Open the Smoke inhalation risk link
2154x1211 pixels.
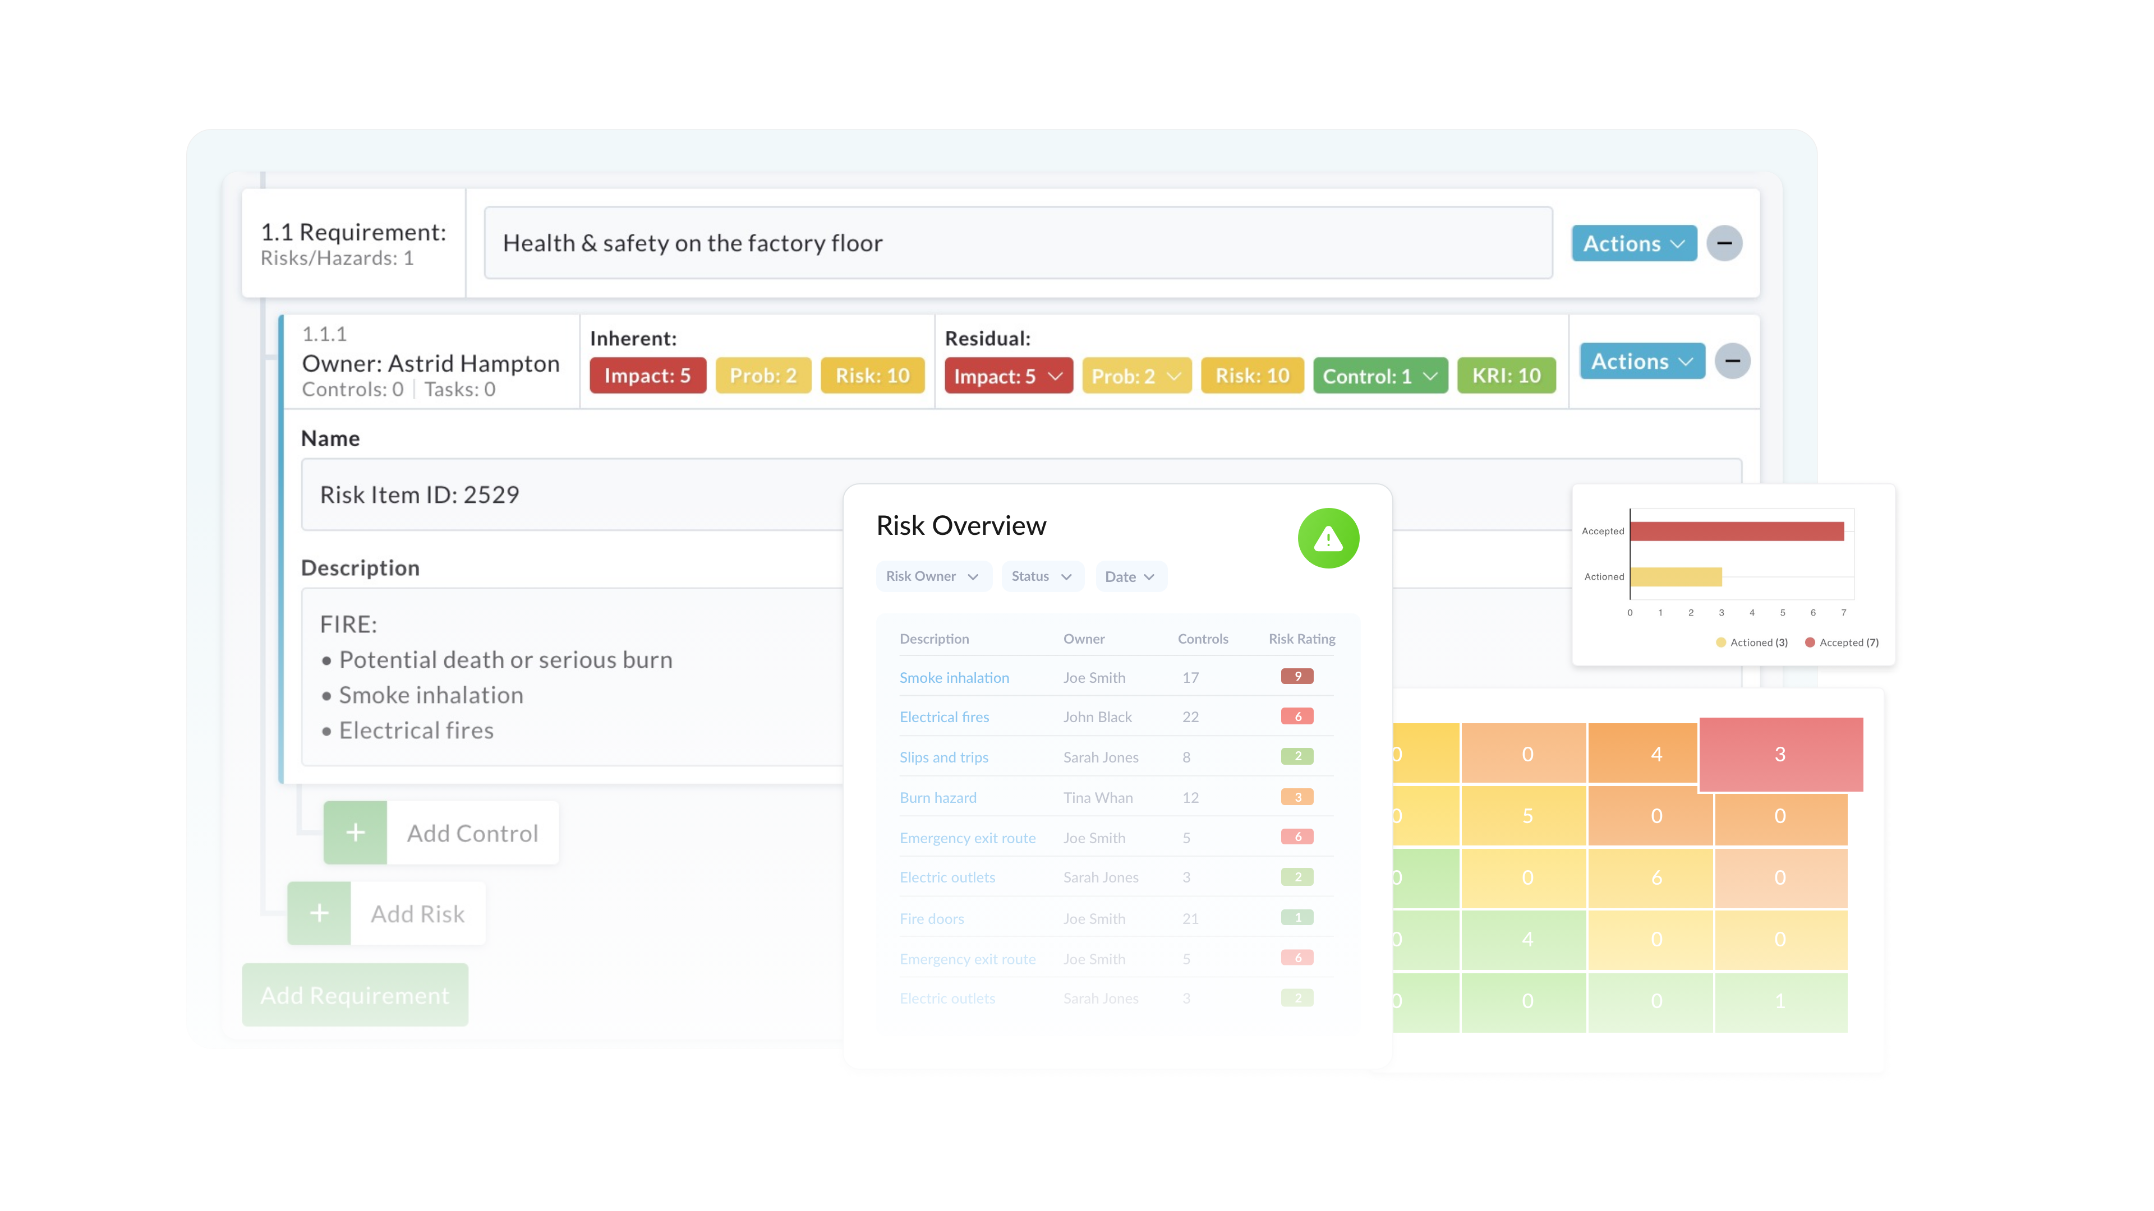[954, 678]
